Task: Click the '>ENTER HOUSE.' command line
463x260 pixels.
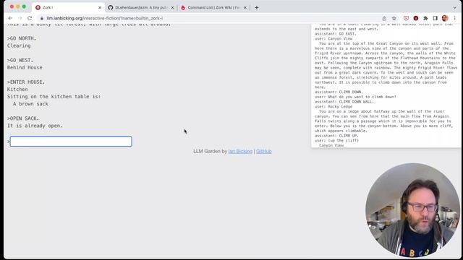Action: [x=26, y=82]
